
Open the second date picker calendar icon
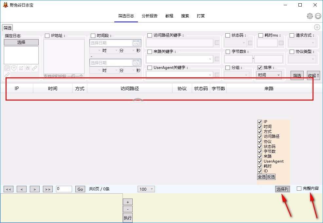pos(136,63)
